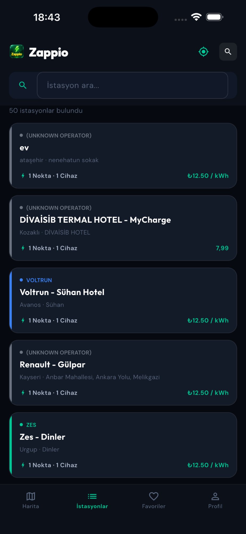Tap lightning bolt icon on 'ev' card
The height and width of the screenshot is (534, 246).
23,176
